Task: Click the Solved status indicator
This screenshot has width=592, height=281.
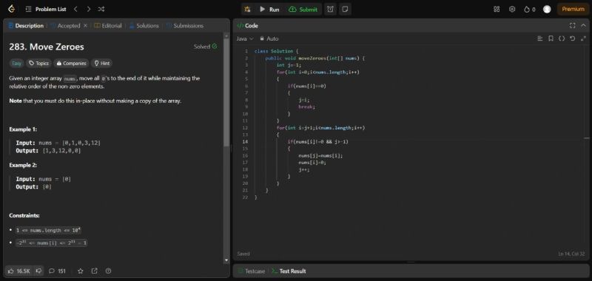Action: point(206,47)
